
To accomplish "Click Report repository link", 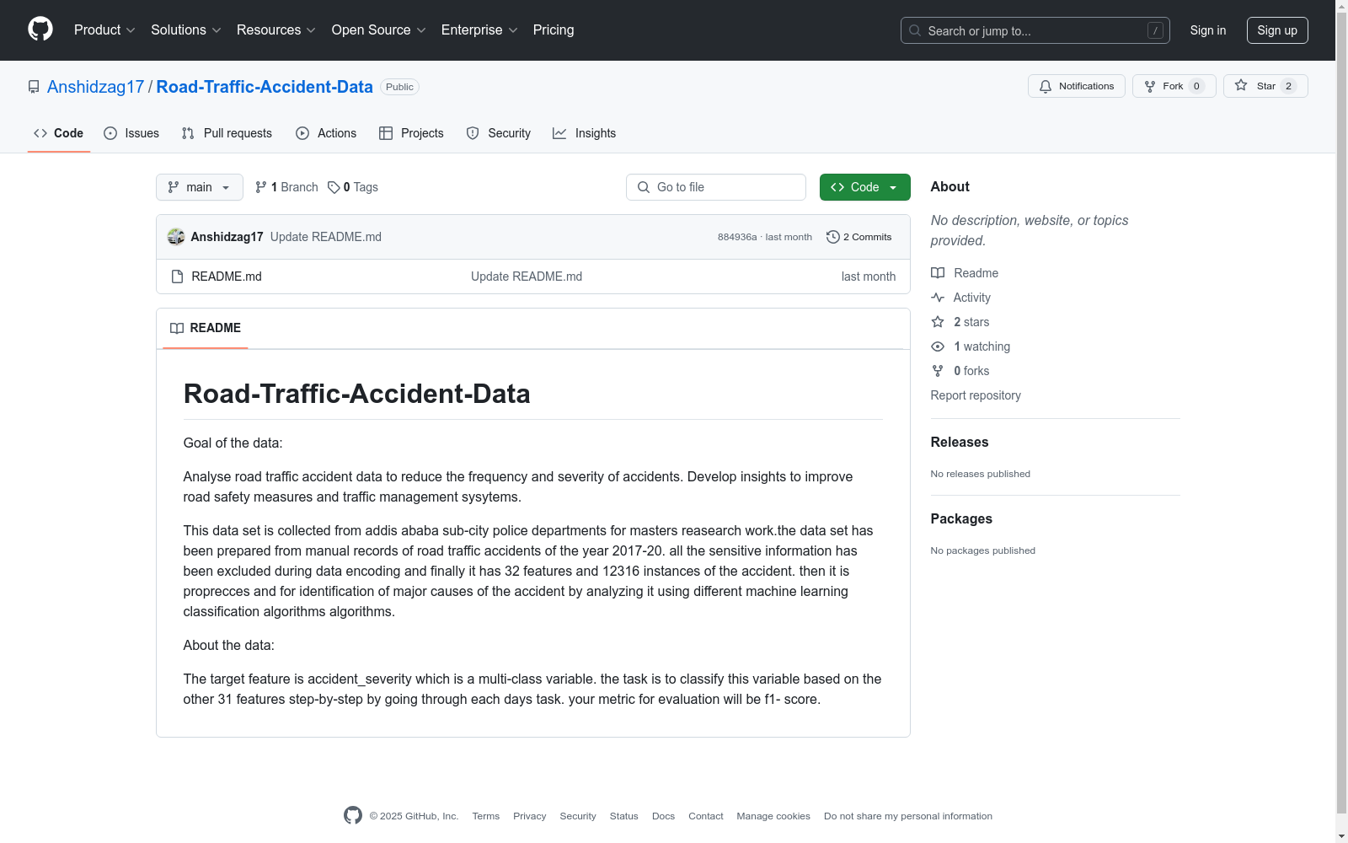I will [x=976, y=395].
